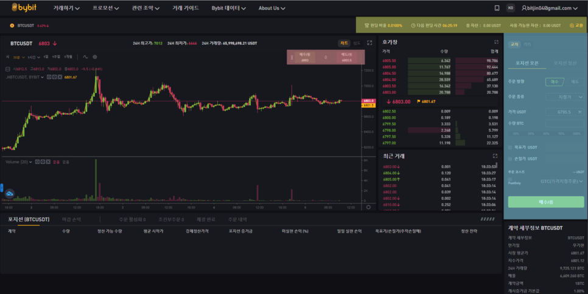Select the 격리 isolated margin toggle
The image size is (588, 294).
coord(527,44)
